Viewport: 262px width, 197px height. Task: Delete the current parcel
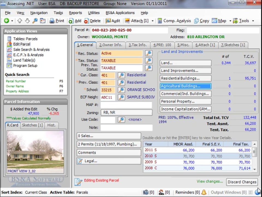coord(92,21)
